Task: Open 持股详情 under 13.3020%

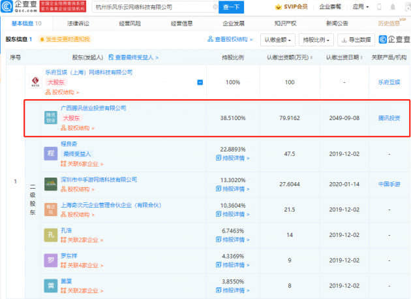Action: coord(232,189)
